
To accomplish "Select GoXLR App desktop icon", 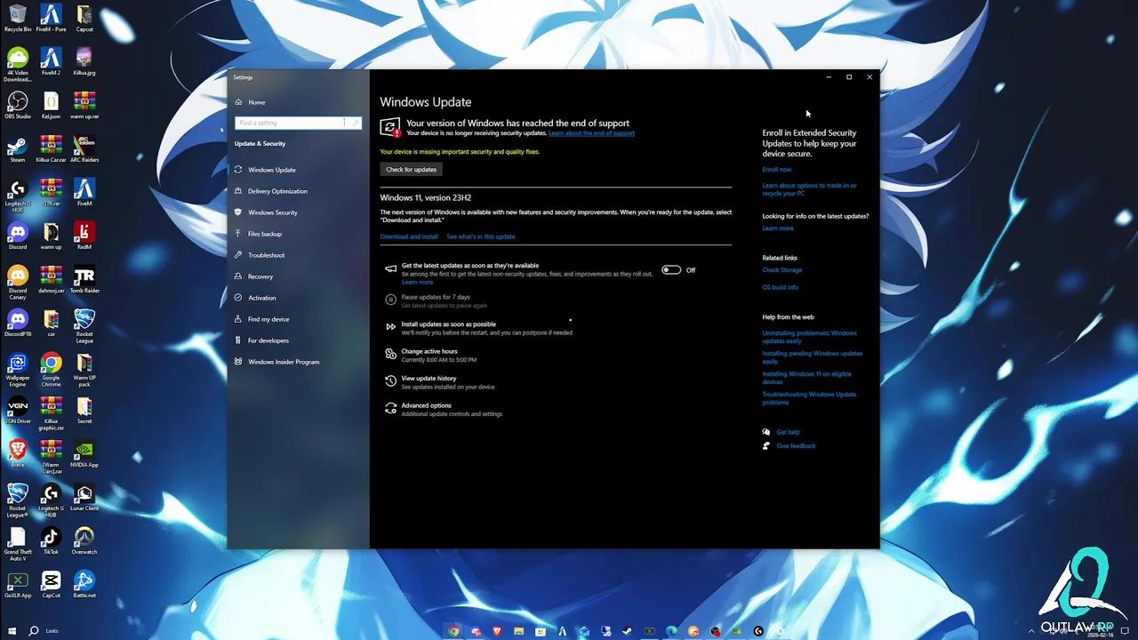I will [x=18, y=585].
